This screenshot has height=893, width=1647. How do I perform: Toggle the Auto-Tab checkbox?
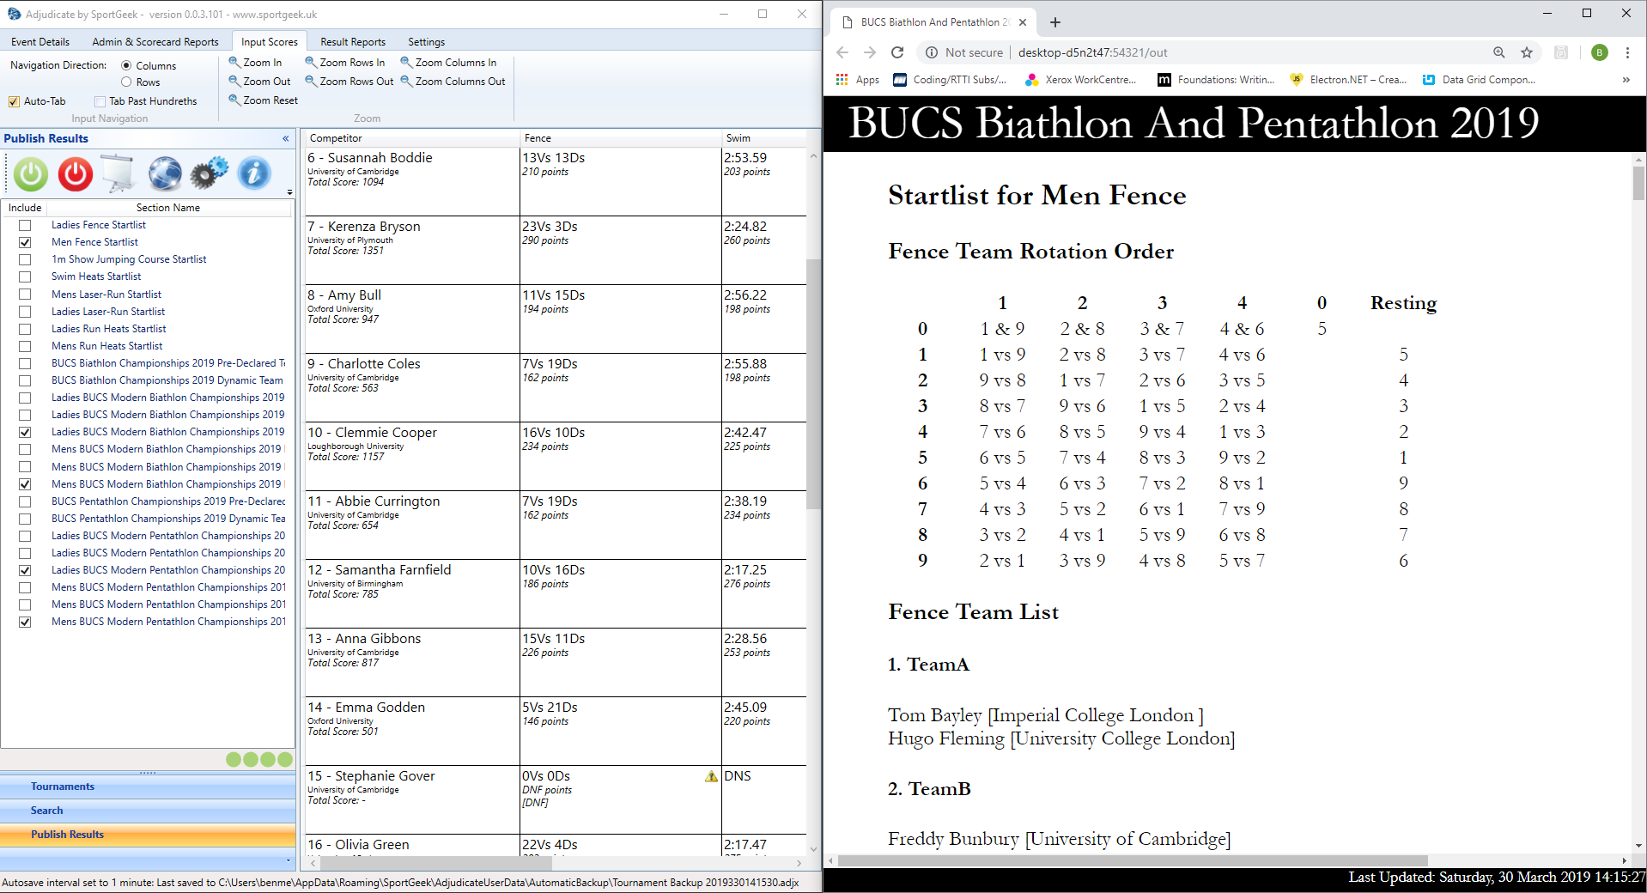click(x=15, y=101)
